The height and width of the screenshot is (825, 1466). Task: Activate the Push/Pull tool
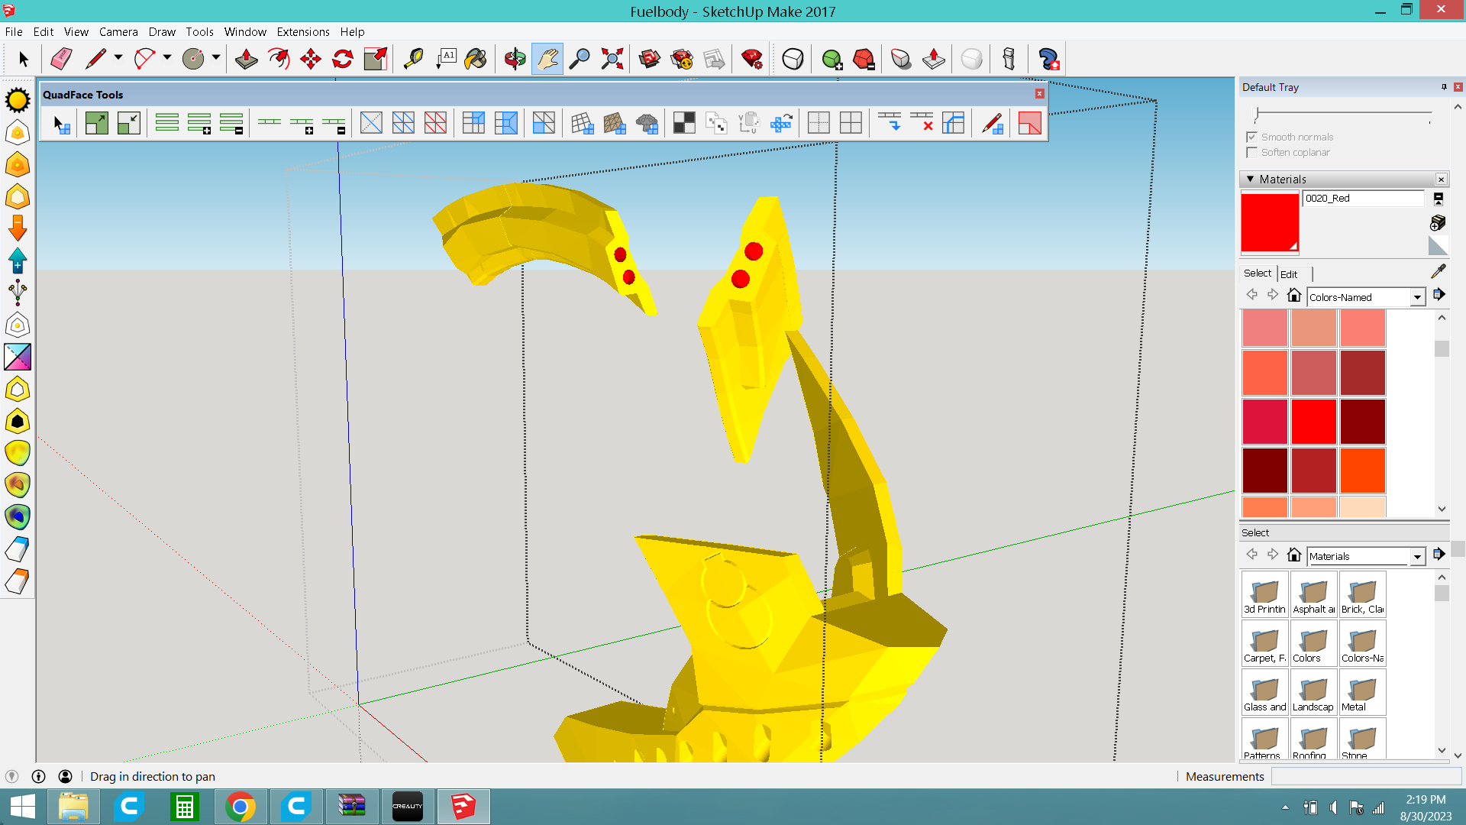246,59
